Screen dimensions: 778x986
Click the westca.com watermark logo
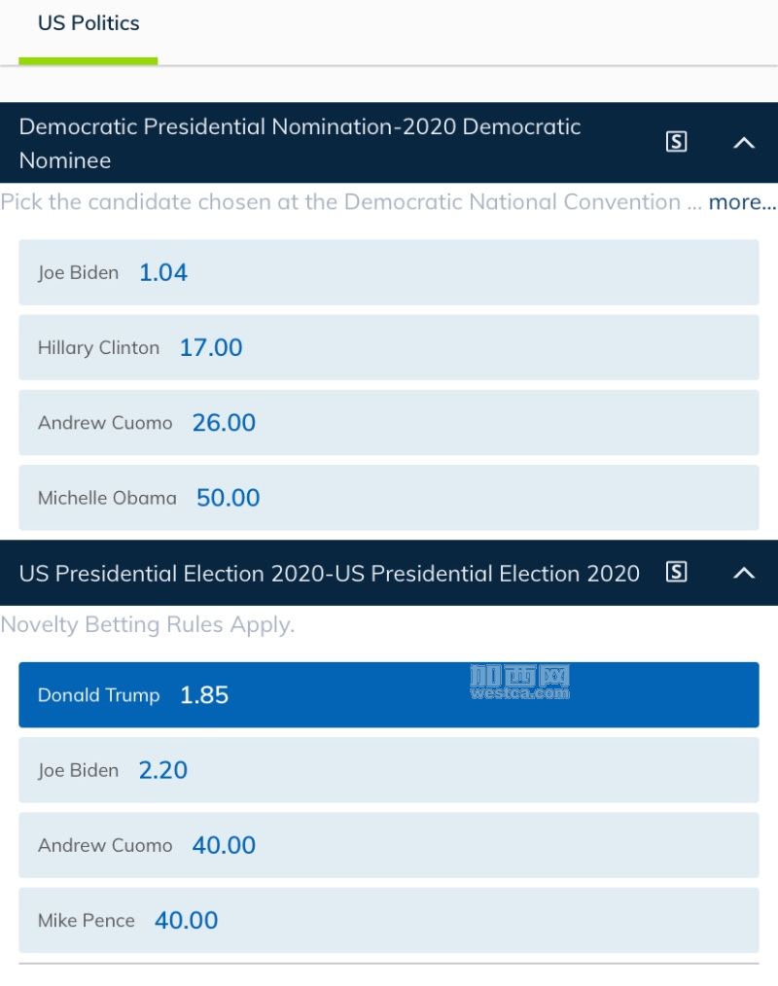point(519,683)
